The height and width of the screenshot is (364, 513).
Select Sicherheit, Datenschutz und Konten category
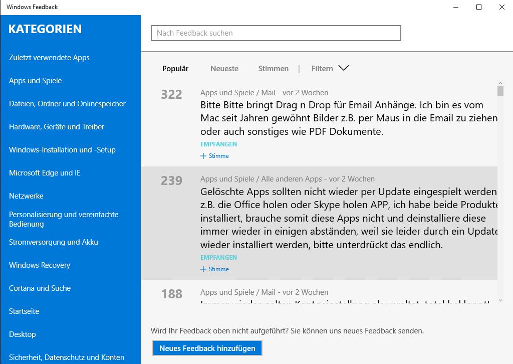click(67, 357)
